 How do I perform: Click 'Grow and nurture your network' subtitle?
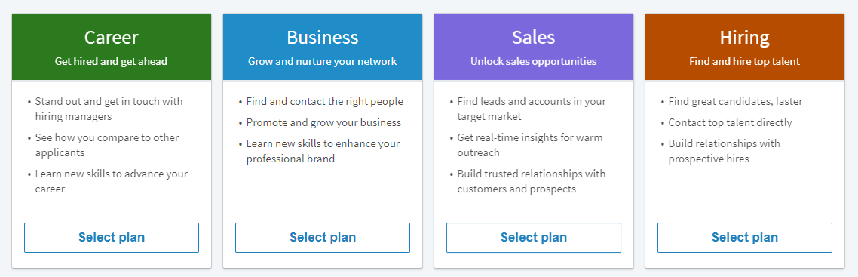(322, 61)
